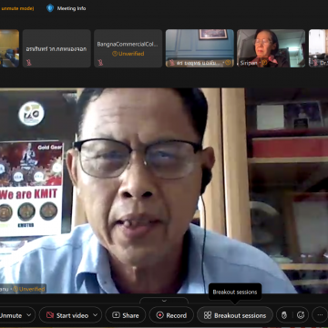
Task: Open the Meeting Info tab
Action: 67,8
